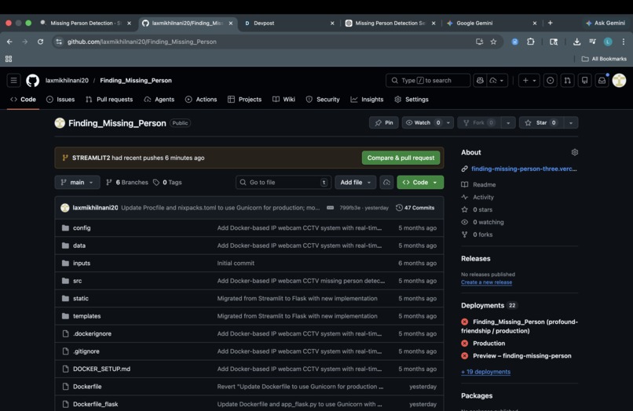Open the Security tab
Viewport: 633px width, 411px height.
click(323, 100)
